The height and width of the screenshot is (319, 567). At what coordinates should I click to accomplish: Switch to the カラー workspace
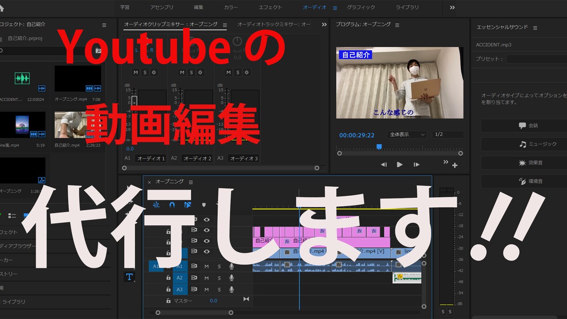pyautogui.click(x=231, y=7)
